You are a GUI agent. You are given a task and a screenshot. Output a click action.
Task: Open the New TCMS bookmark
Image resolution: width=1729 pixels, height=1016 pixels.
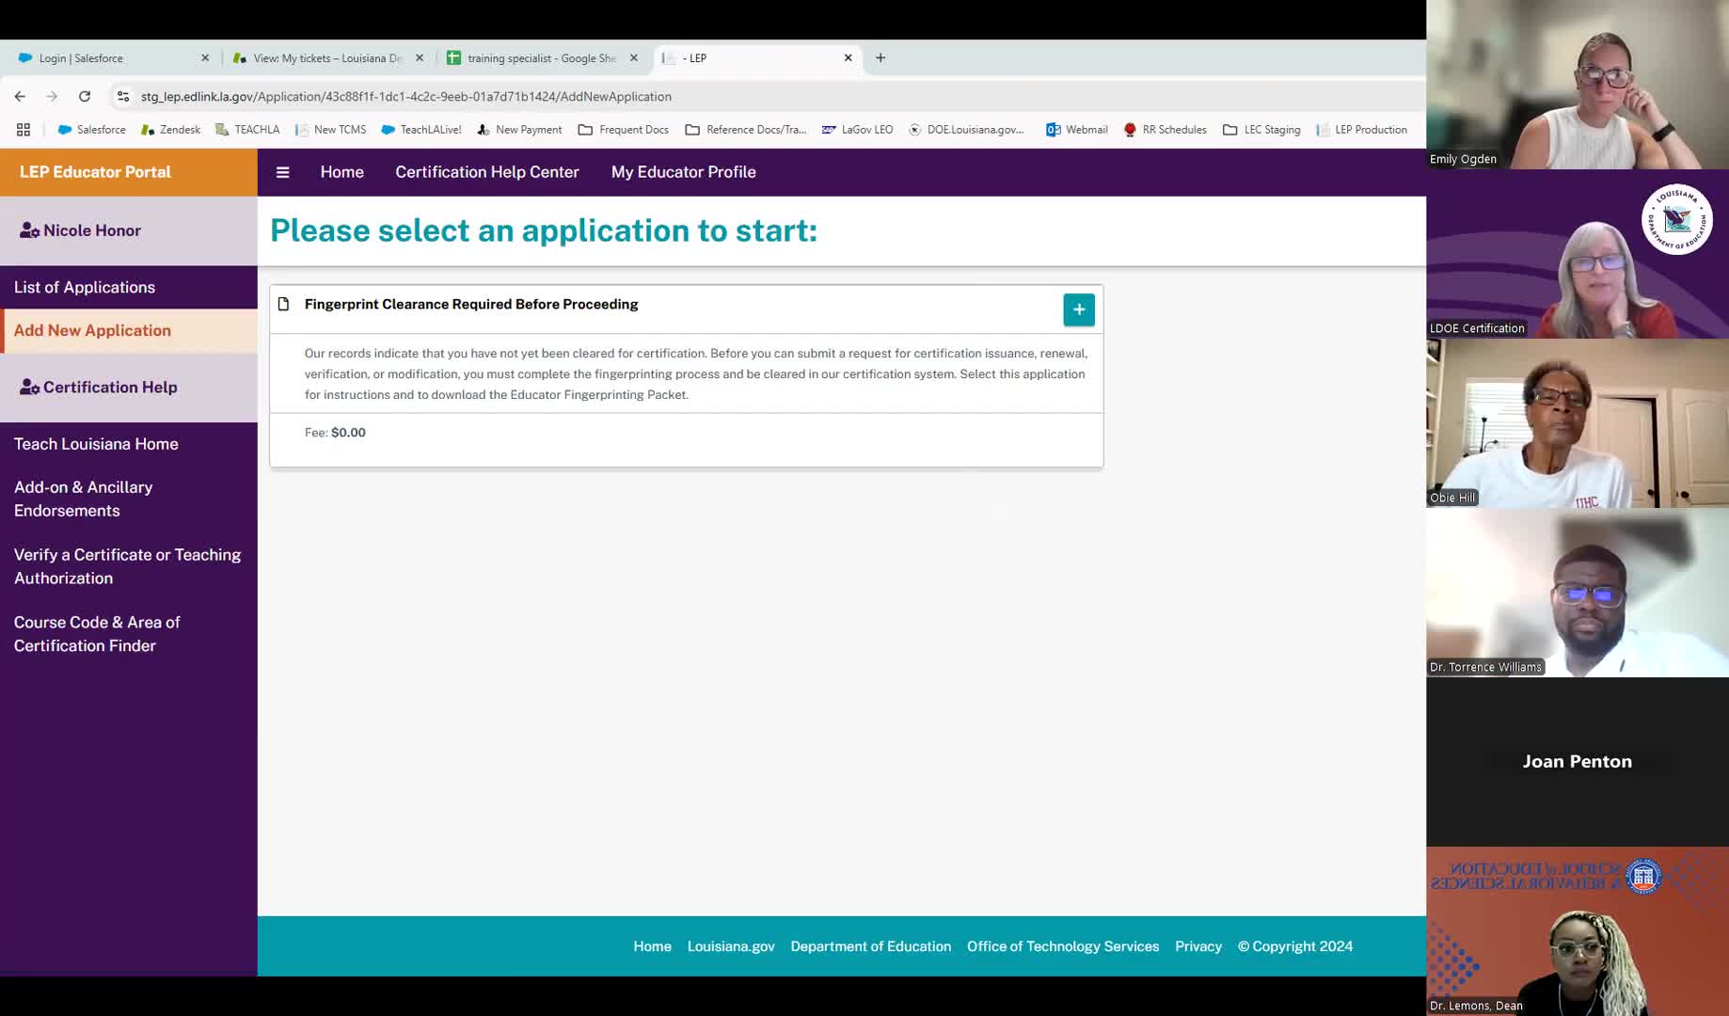(330, 130)
